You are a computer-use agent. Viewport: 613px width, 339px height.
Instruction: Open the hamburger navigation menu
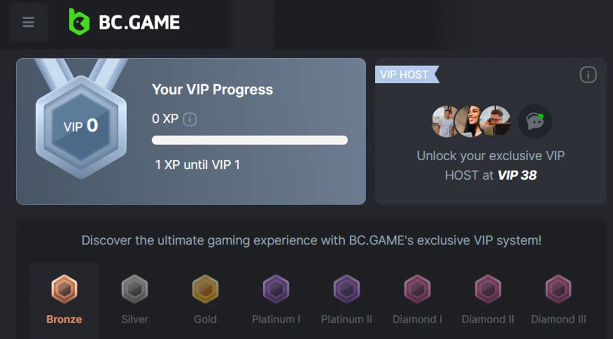coord(28,22)
